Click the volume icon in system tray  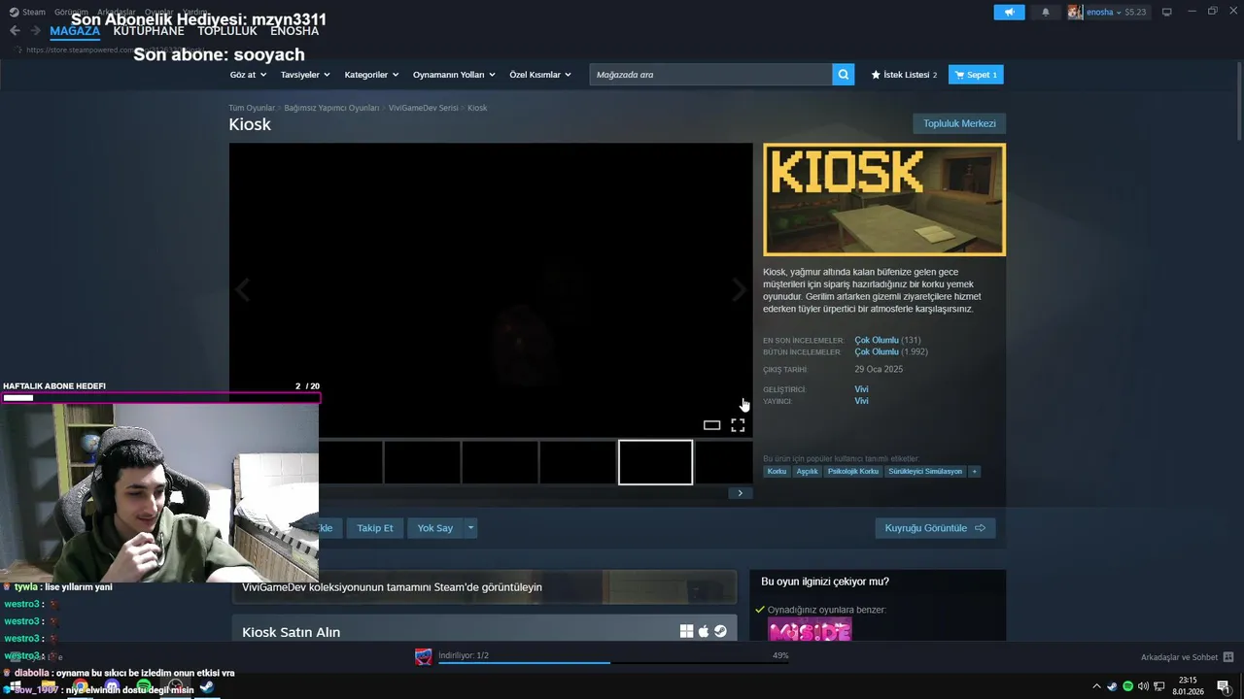[x=1143, y=686]
